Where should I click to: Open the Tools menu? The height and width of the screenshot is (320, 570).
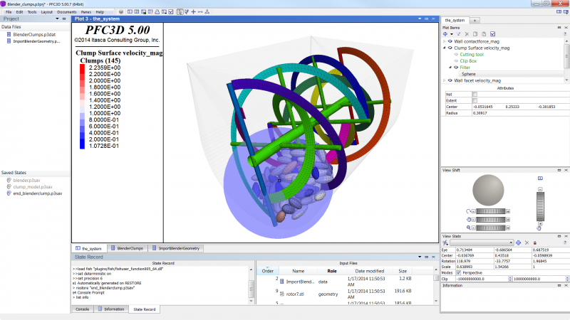click(32, 12)
